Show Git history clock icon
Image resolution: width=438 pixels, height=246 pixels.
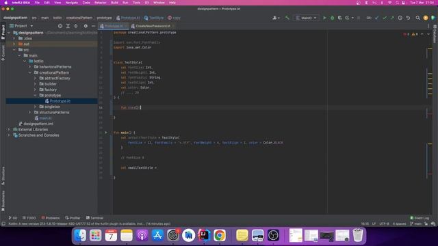click(x=400, y=18)
